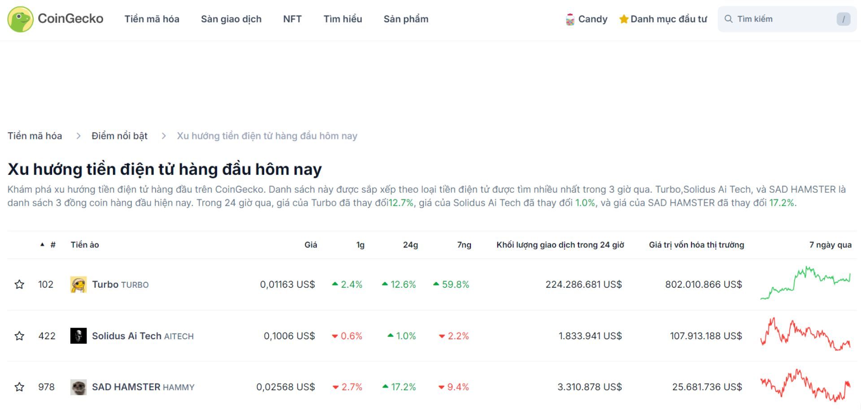
Task: Click the CoinGecko gecko logo
Action: click(20, 19)
